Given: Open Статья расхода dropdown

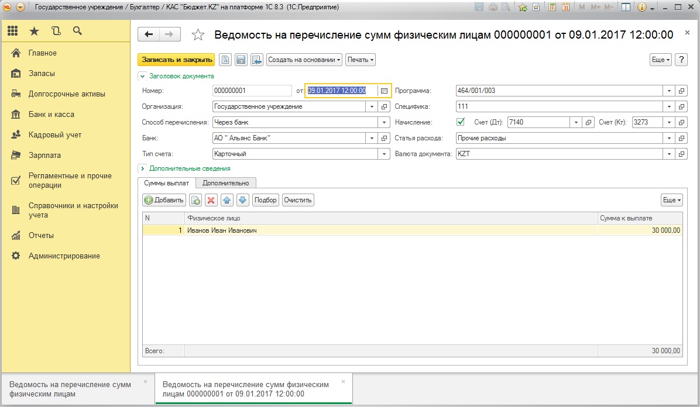Looking at the screenshot, I should point(669,139).
